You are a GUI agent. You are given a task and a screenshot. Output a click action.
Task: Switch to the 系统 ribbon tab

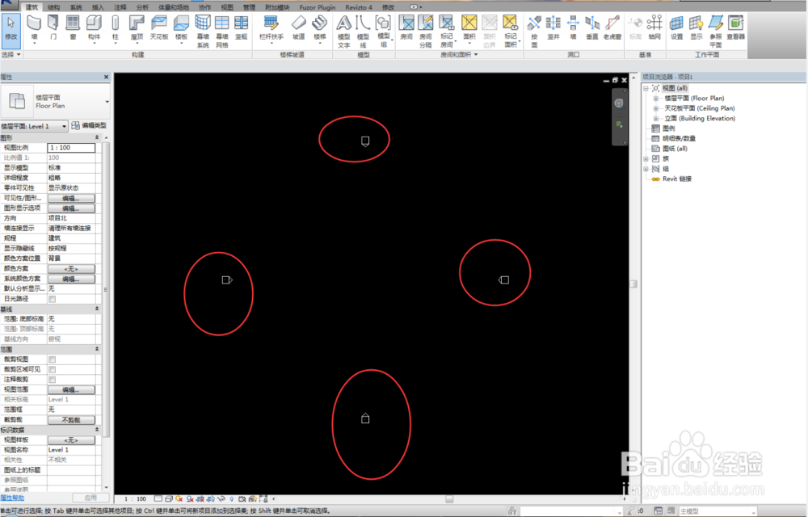pyautogui.click(x=76, y=7)
